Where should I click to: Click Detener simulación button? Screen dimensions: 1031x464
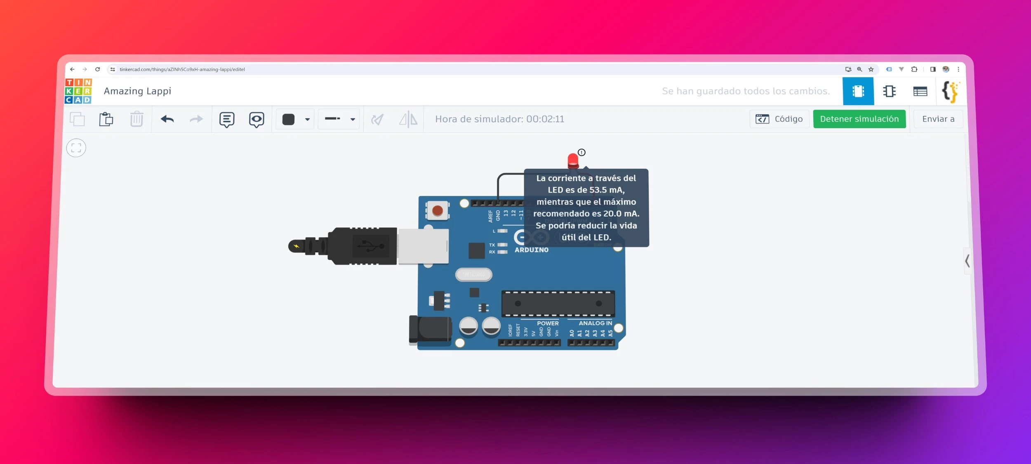pos(859,119)
